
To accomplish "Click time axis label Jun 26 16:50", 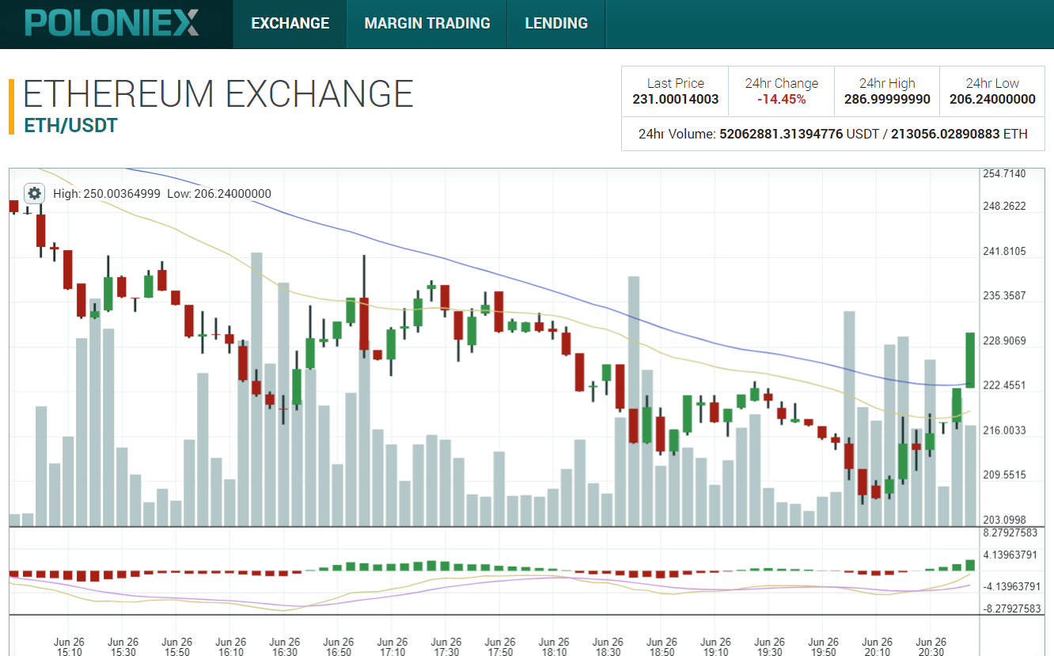I will tap(339, 647).
